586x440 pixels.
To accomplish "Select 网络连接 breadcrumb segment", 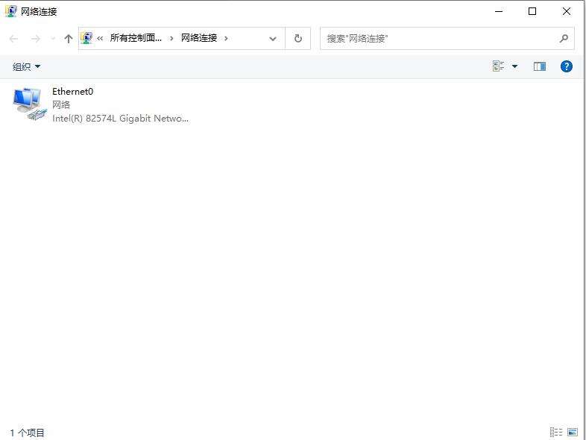I will [199, 38].
